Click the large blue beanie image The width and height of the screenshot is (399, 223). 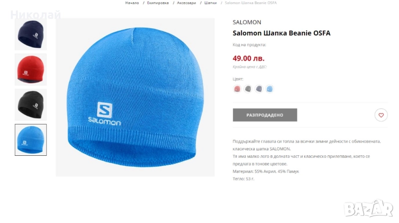[135, 97]
